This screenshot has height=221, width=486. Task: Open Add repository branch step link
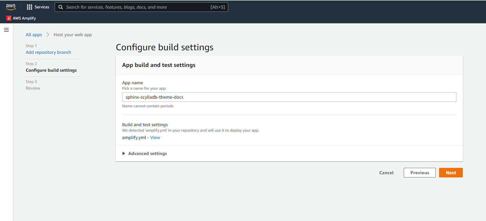tap(48, 52)
